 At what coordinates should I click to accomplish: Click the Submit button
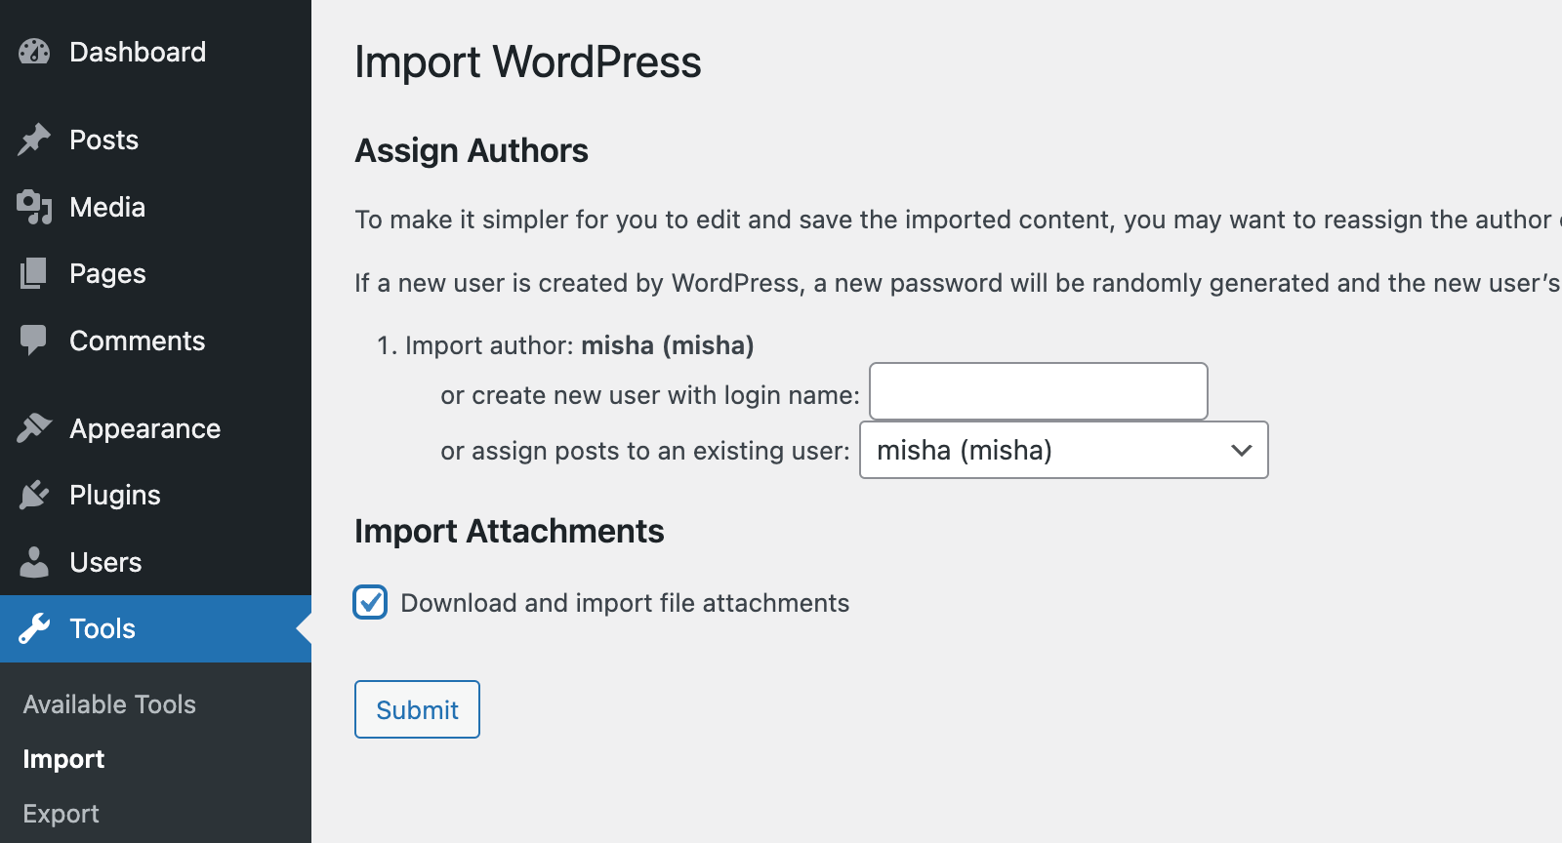(417, 709)
